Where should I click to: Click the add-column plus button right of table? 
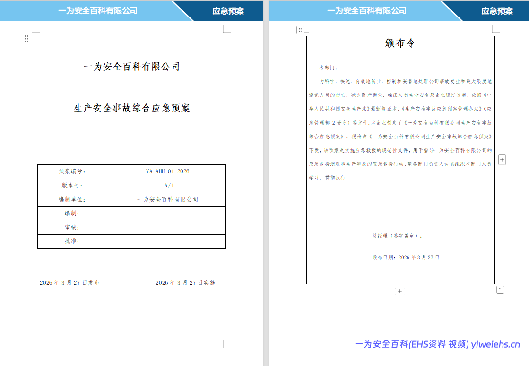502,160
